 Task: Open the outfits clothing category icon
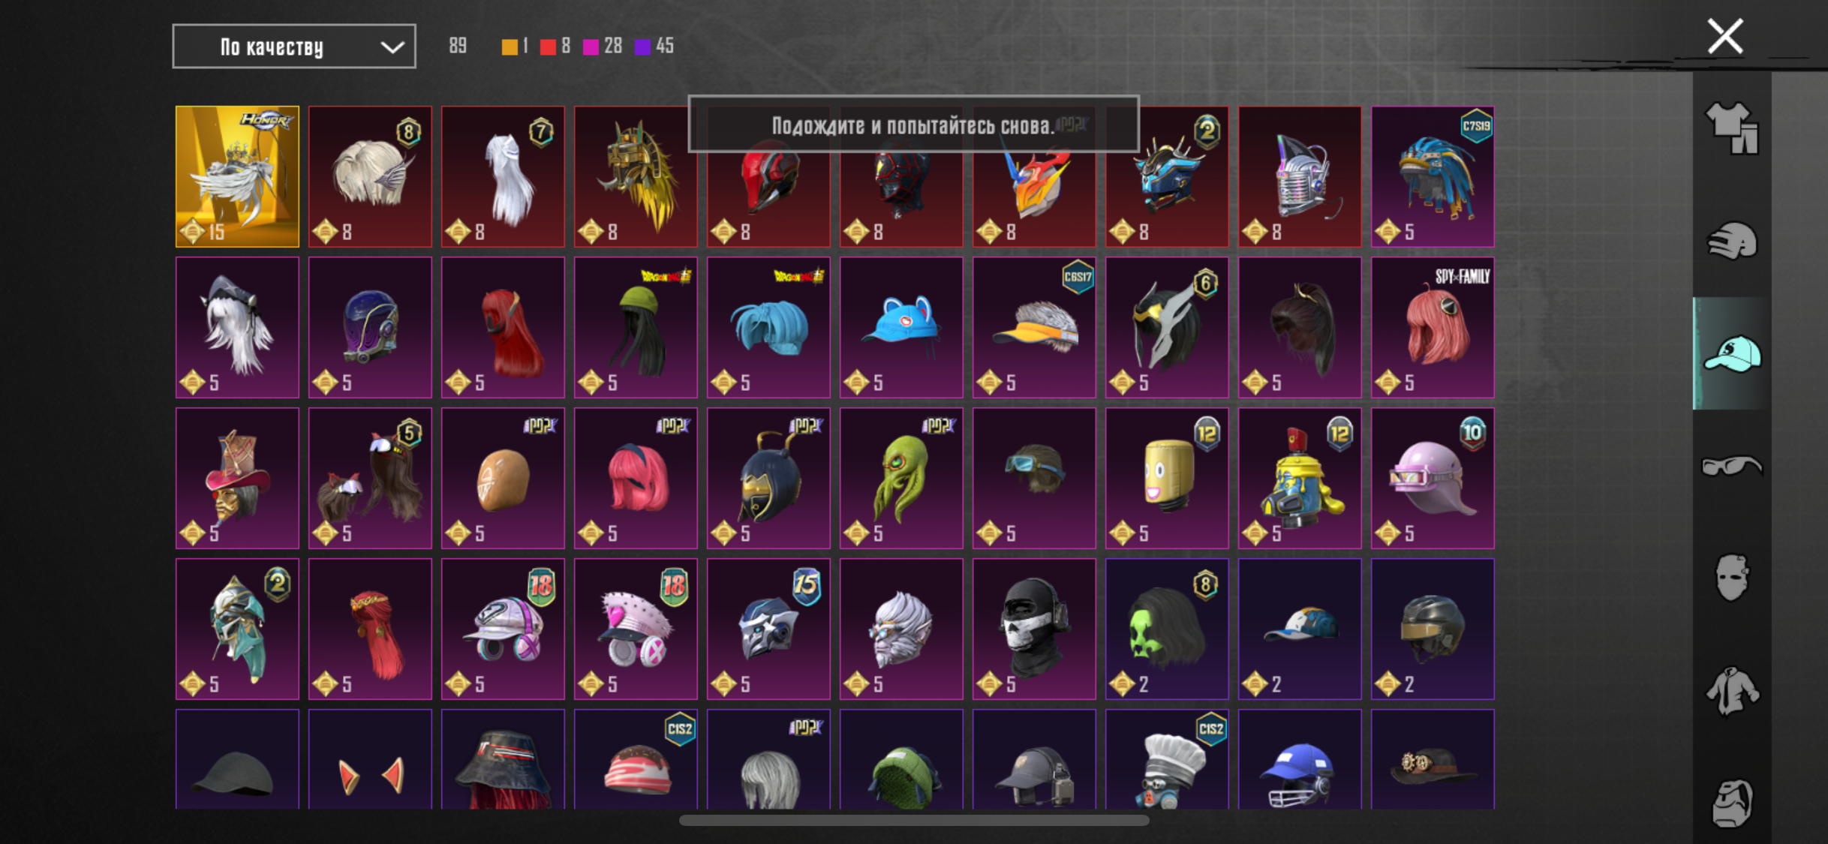[1731, 128]
